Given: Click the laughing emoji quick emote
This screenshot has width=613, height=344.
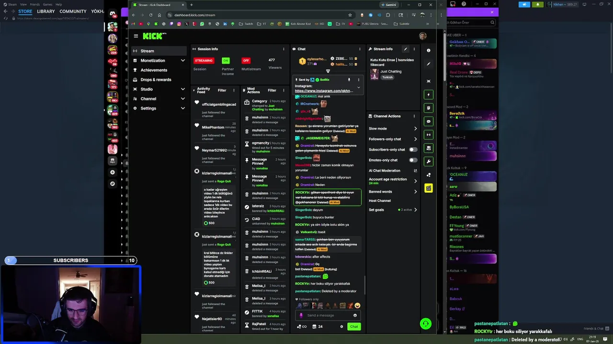Looking at the screenshot, I should tap(357, 306).
